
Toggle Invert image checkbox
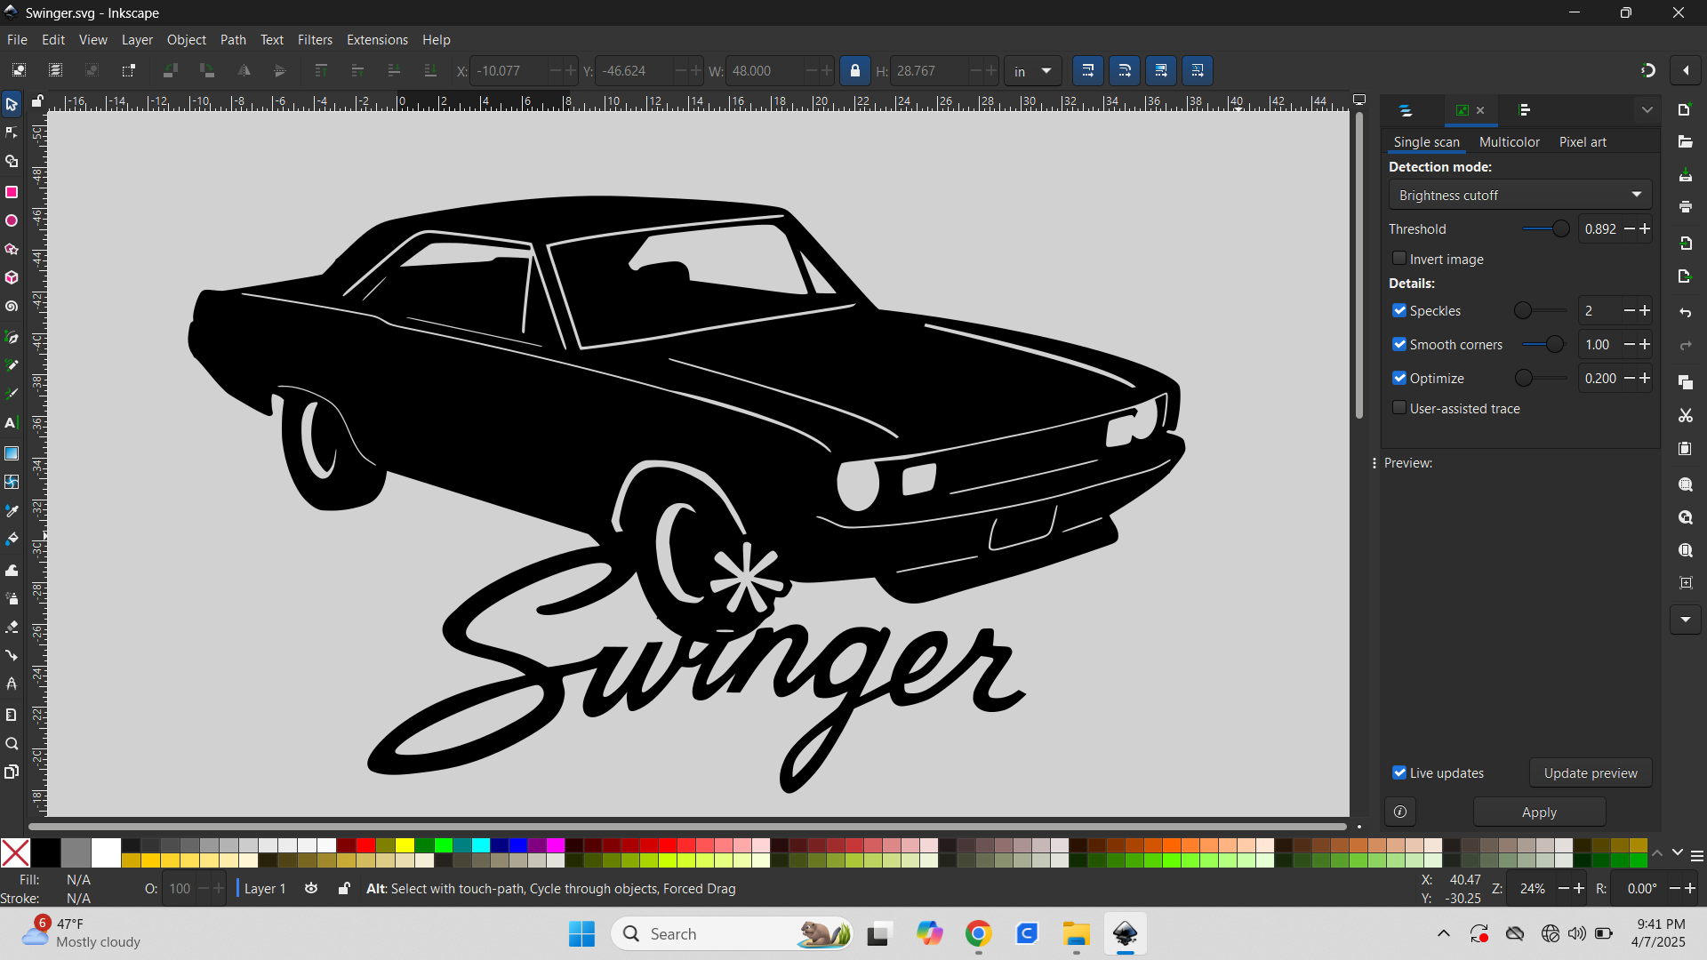point(1399,259)
